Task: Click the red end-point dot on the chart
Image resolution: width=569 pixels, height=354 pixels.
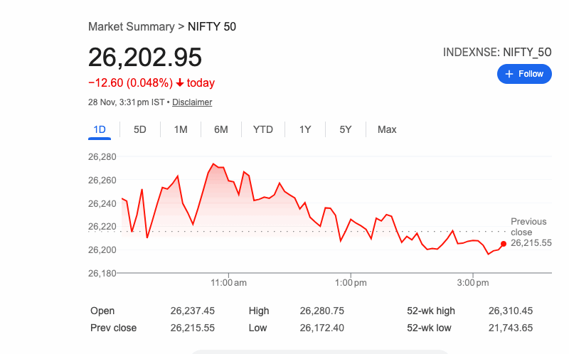Action: 504,244
